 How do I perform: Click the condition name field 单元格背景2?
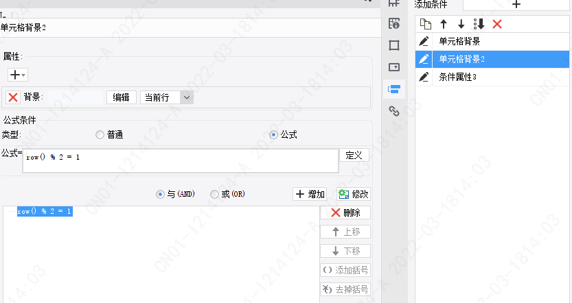[190, 27]
